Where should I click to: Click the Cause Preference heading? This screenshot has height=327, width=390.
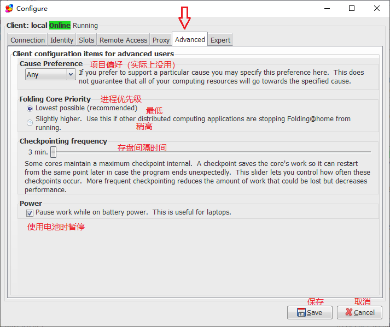coord(51,63)
